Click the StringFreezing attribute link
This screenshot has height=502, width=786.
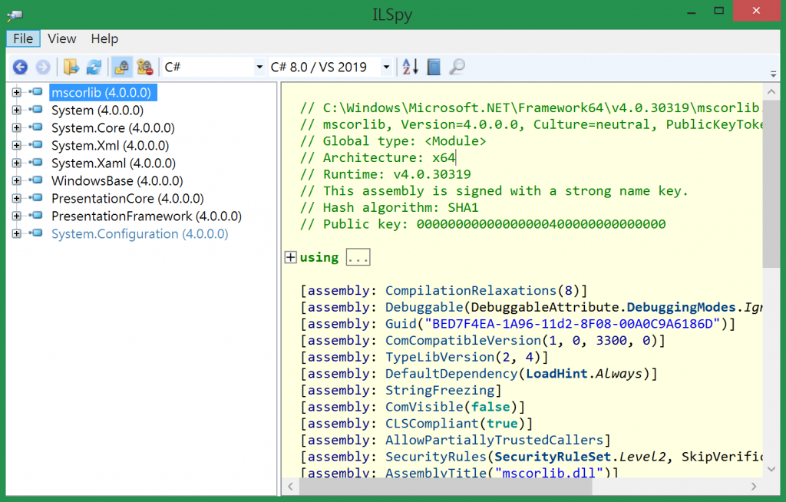pos(440,390)
